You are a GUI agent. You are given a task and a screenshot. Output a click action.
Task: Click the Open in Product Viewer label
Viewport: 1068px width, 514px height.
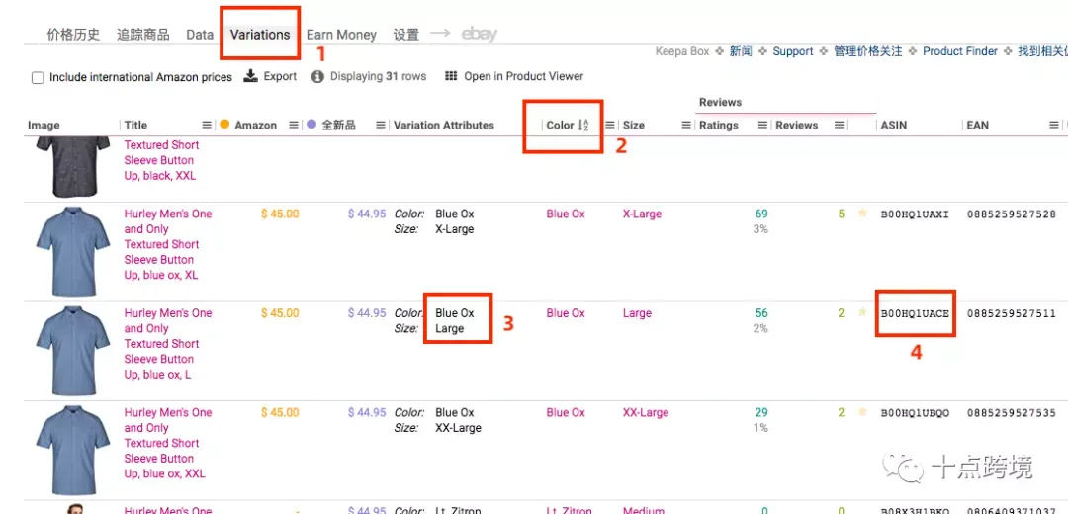(x=524, y=76)
